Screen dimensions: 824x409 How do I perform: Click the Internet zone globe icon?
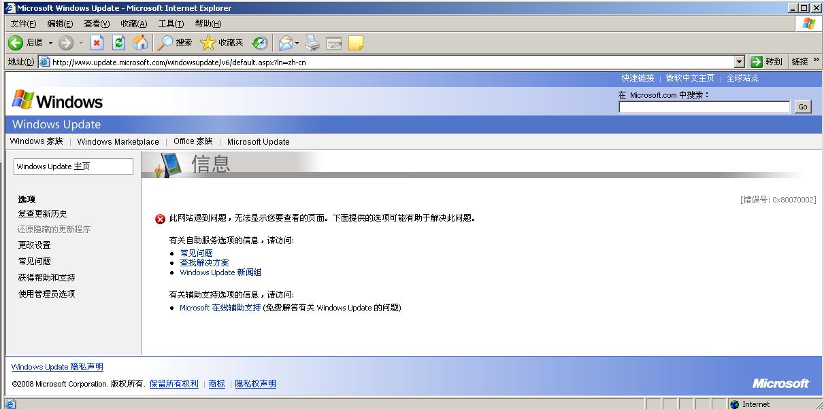pyautogui.click(x=735, y=404)
